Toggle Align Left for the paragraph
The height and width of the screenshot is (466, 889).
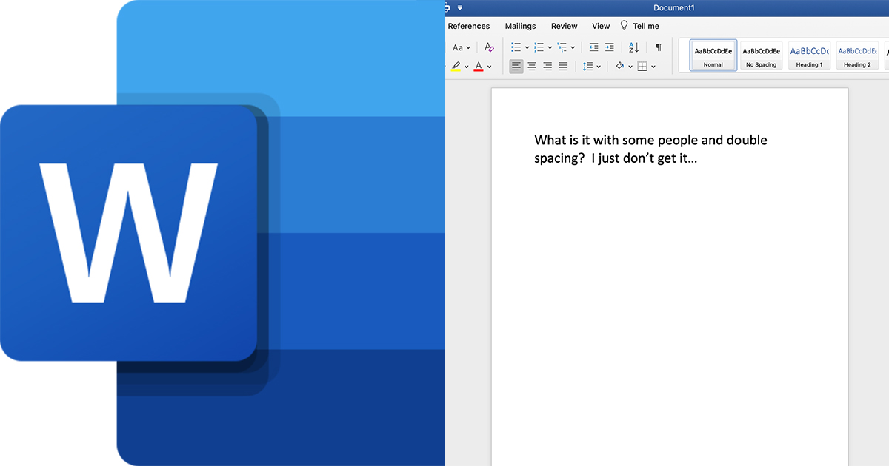pos(516,67)
